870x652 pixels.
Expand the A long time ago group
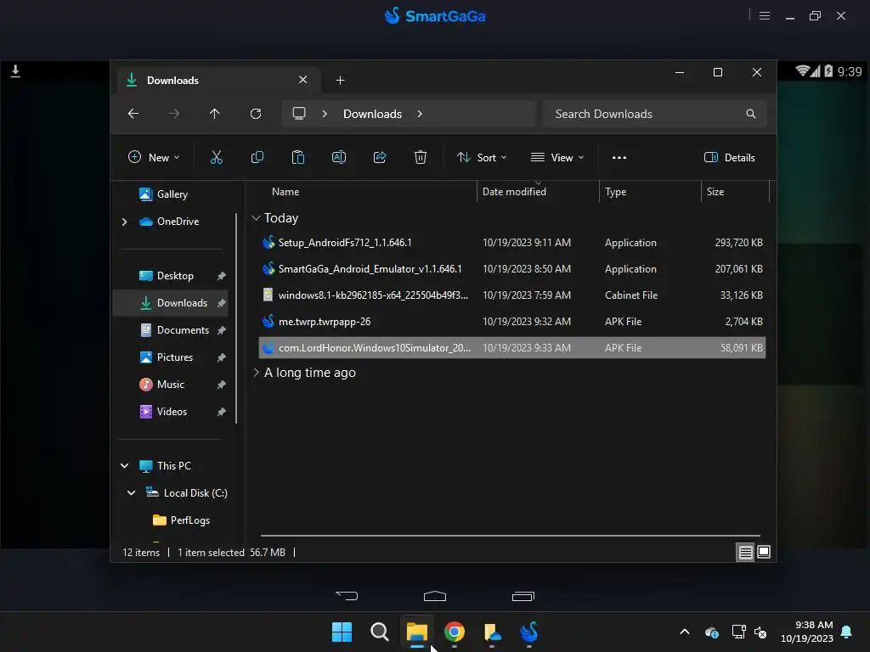(x=256, y=373)
